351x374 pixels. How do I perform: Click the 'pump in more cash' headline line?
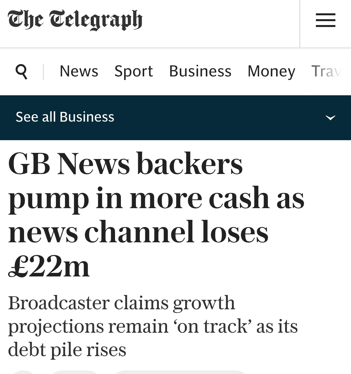(156, 198)
